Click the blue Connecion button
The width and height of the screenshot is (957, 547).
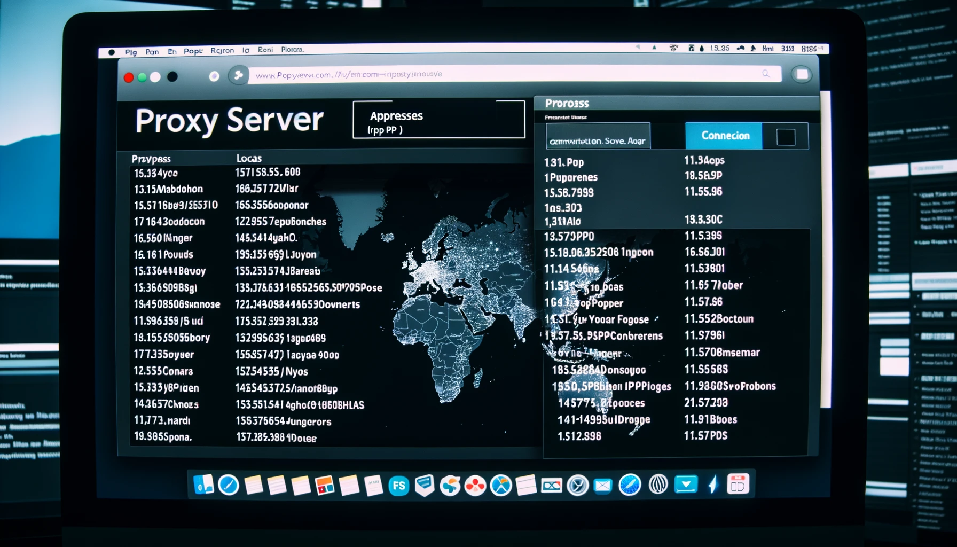click(x=724, y=136)
